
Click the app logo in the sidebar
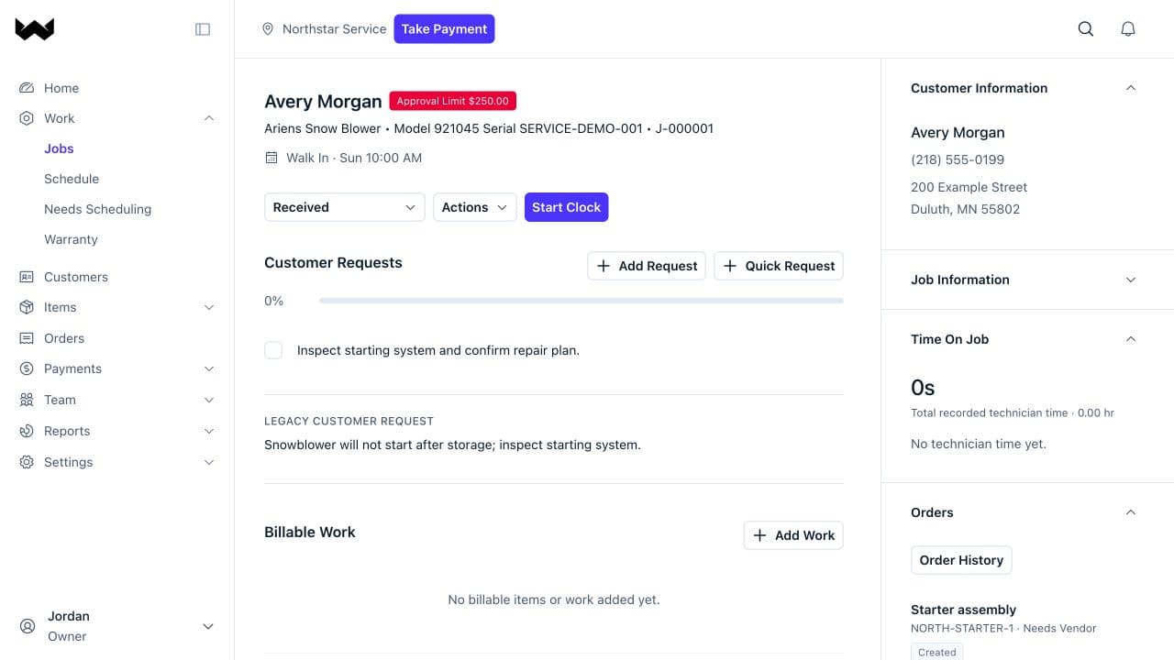[x=35, y=29]
